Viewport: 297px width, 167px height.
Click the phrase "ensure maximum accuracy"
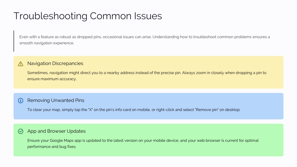[x=52, y=79]
